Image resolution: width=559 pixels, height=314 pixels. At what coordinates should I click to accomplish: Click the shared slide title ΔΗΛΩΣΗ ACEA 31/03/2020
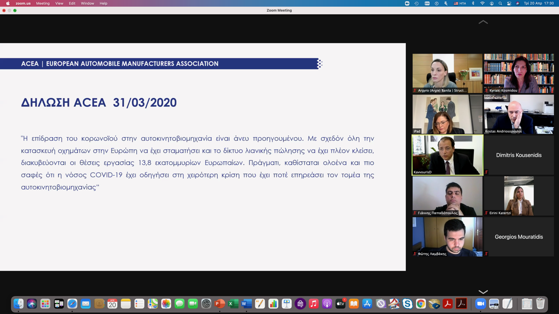[x=99, y=102]
